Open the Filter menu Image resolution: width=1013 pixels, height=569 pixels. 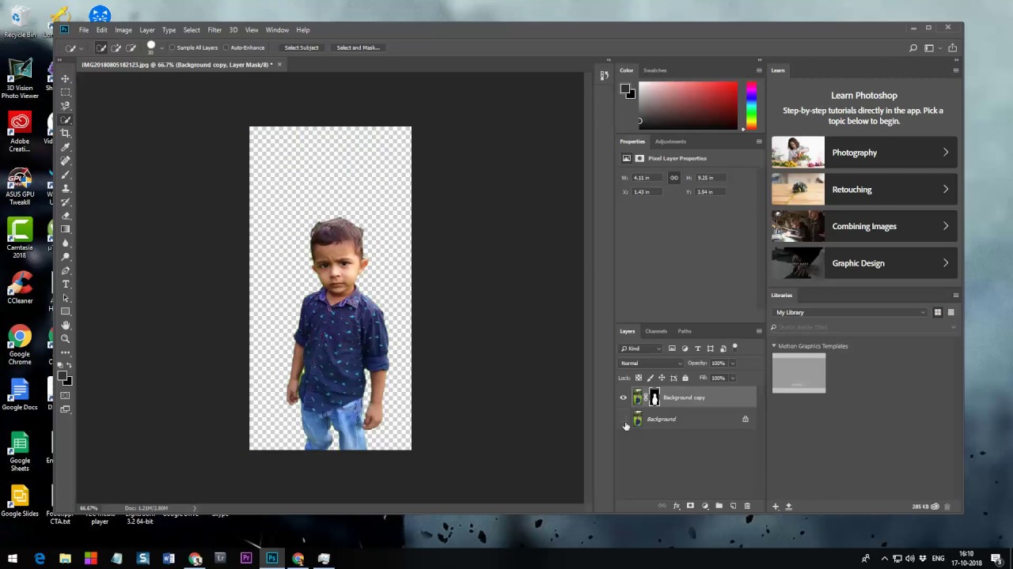coord(214,29)
